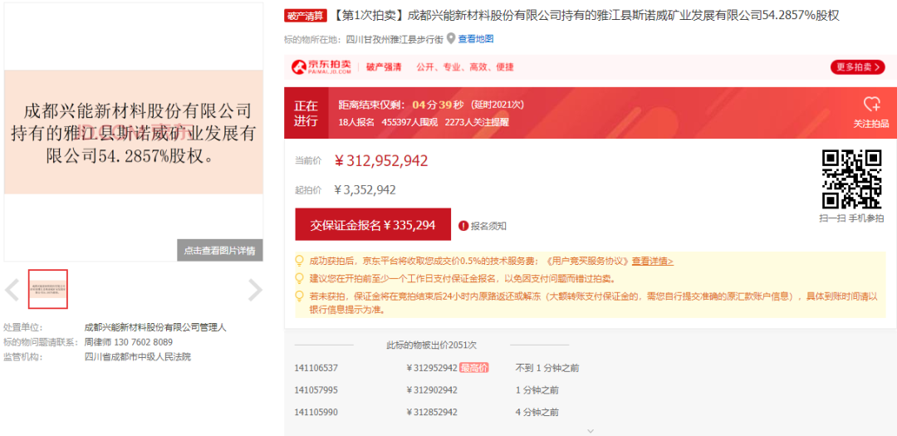Click lightbulb icon beside 成功获拍后 tip

(299, 261)
